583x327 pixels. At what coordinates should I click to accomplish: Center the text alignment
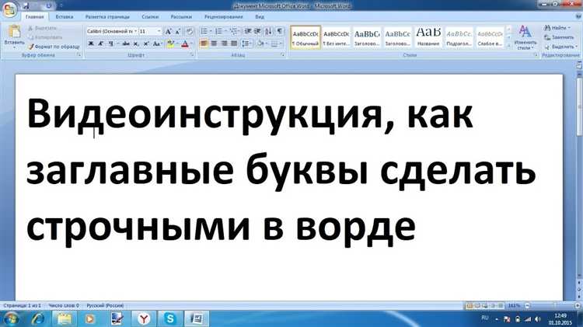tap(214, 43)
